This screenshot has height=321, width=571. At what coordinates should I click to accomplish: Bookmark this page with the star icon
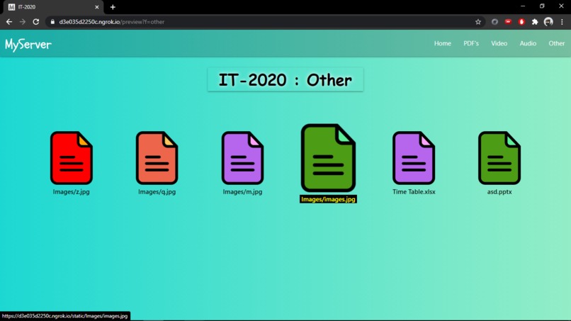(478, 22)
